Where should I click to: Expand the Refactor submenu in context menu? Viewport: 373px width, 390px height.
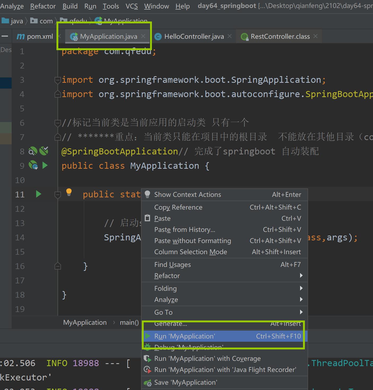tap(225, 276)
